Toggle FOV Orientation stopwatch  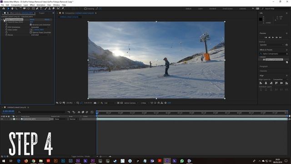[x=6, y=27]
